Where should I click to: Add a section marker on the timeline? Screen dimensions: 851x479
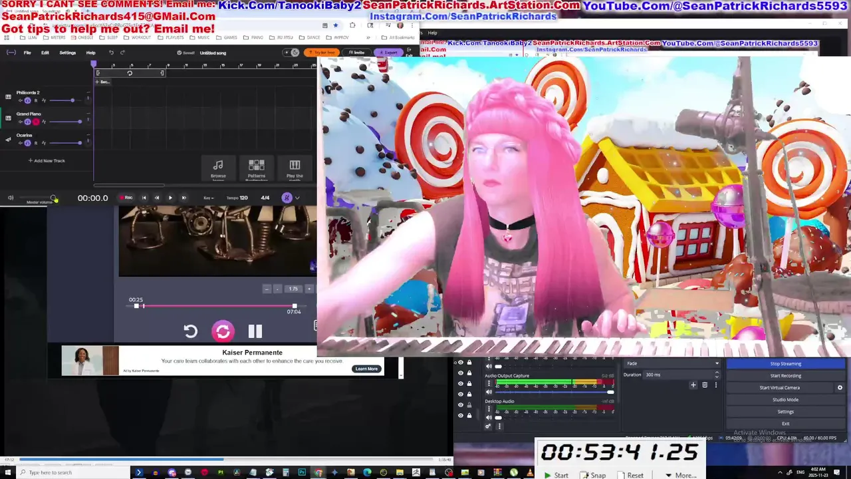point(103,82)
